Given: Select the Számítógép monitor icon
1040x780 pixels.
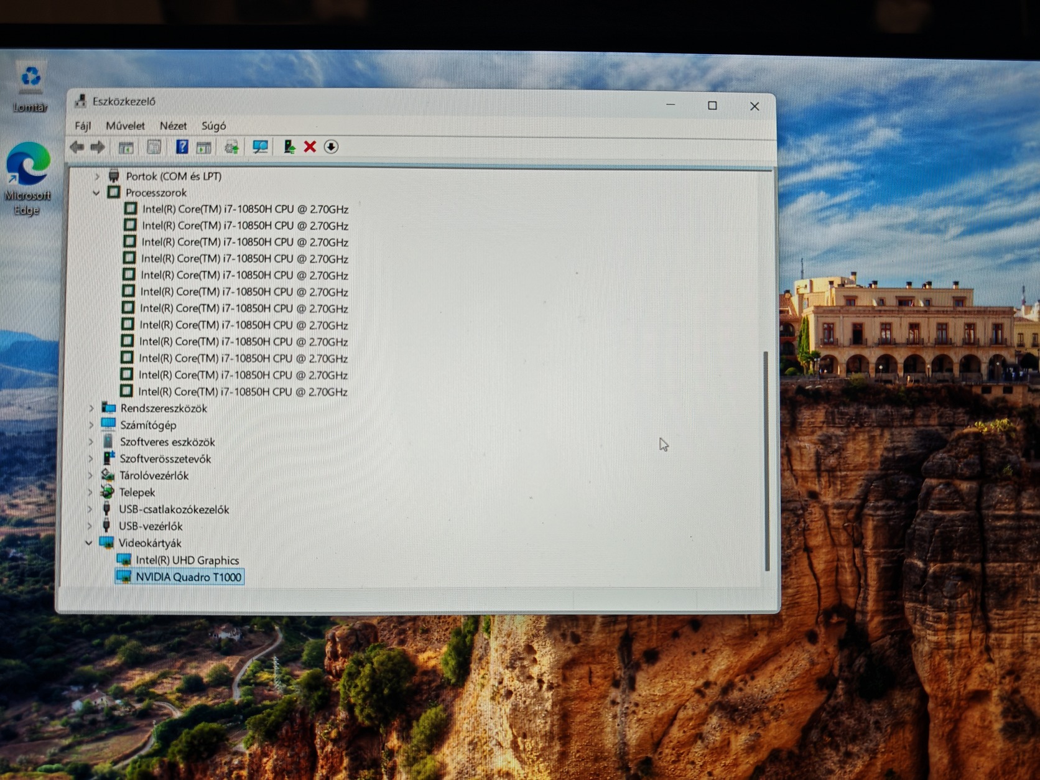Looking at the screenshot, I should click(108, 424).
